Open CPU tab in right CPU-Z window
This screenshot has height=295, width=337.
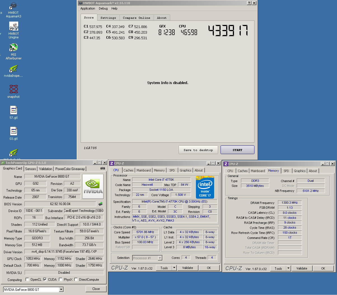click(230, 171)
